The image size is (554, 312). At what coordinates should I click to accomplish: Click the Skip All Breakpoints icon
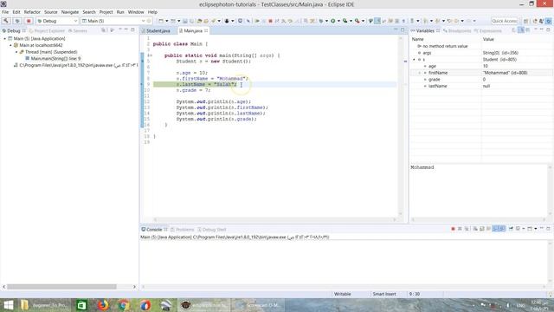(248, 21)
